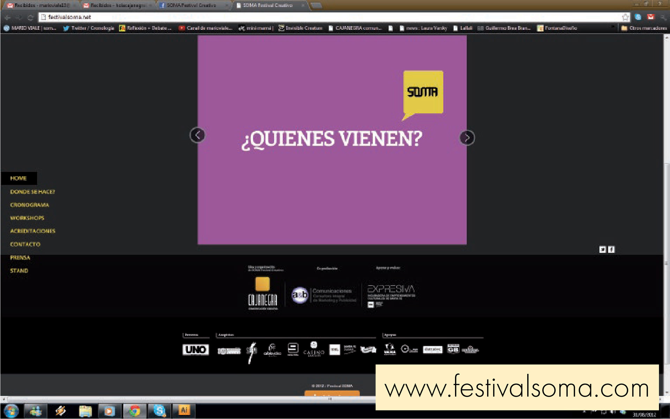670x419 pixels.
Task: Open Adobe Illustrator from the taskbar
Action: (x=184, y=410)
